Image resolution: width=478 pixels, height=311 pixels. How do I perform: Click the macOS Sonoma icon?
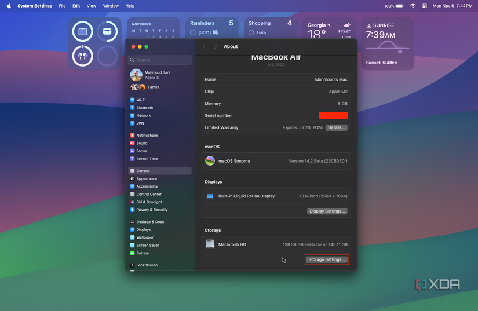click(x=210, y=161)
